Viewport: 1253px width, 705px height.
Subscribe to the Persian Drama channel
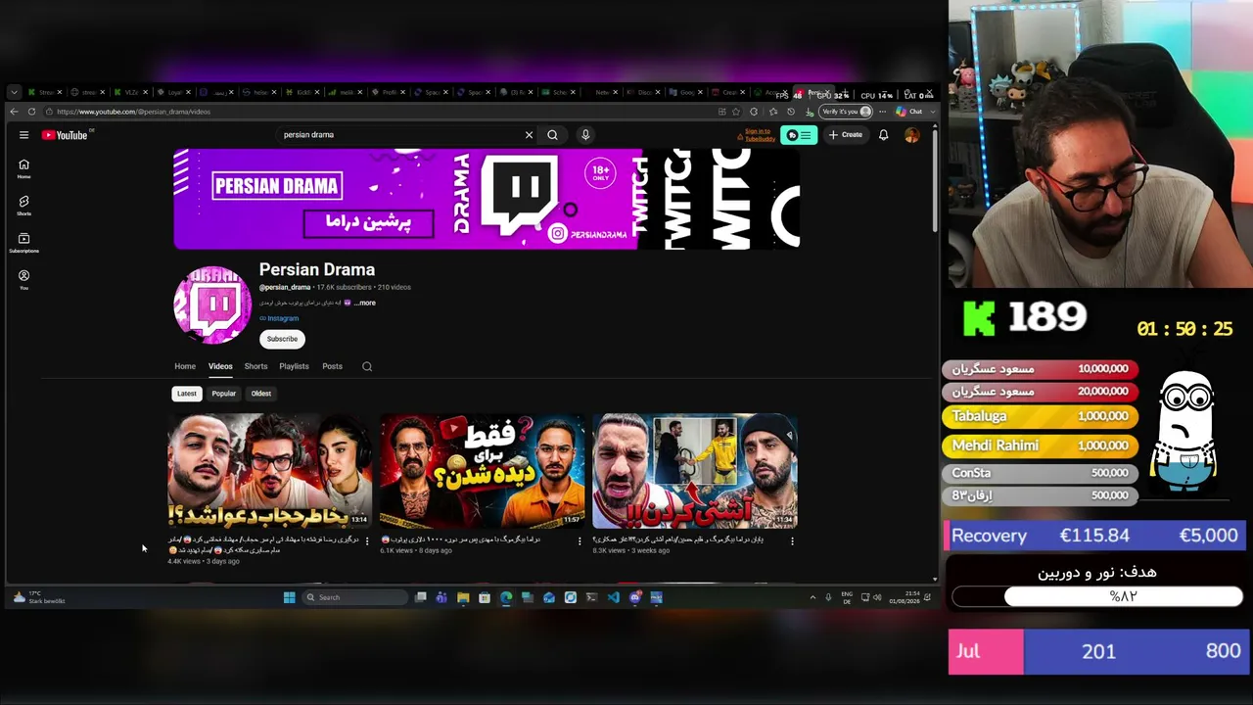pos(282,339)
